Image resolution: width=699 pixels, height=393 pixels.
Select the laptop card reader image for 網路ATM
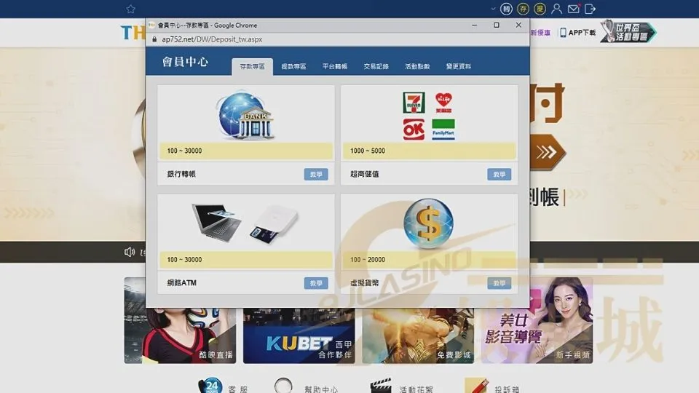coord(246,223)
